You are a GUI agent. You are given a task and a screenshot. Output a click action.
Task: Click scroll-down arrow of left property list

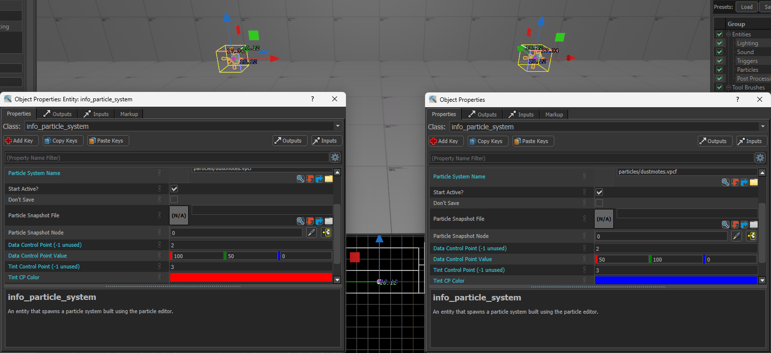(x=337, y=280)
